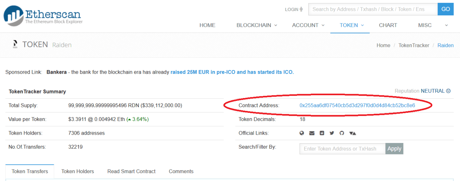Click the Contract Address label
Image resolution: width=460 pixels, height=181 pixels.
259,105
